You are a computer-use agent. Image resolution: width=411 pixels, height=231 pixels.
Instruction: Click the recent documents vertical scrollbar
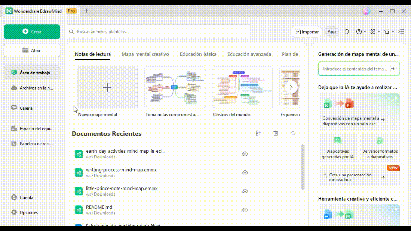coord(303,167)
